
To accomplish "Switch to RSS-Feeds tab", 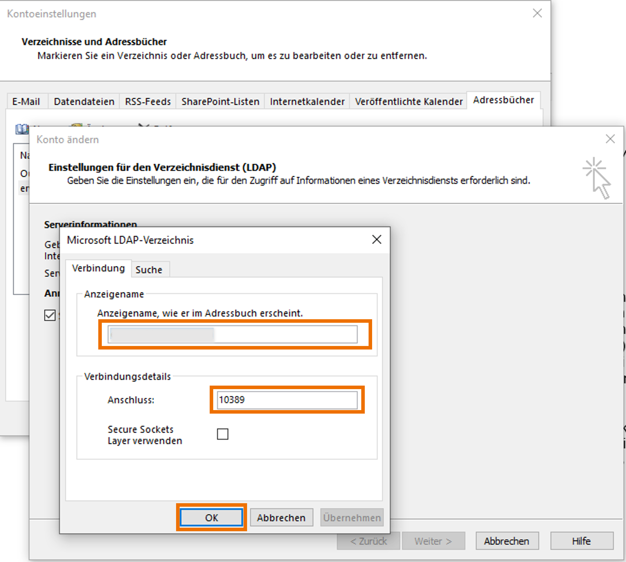I will [148, 102].
